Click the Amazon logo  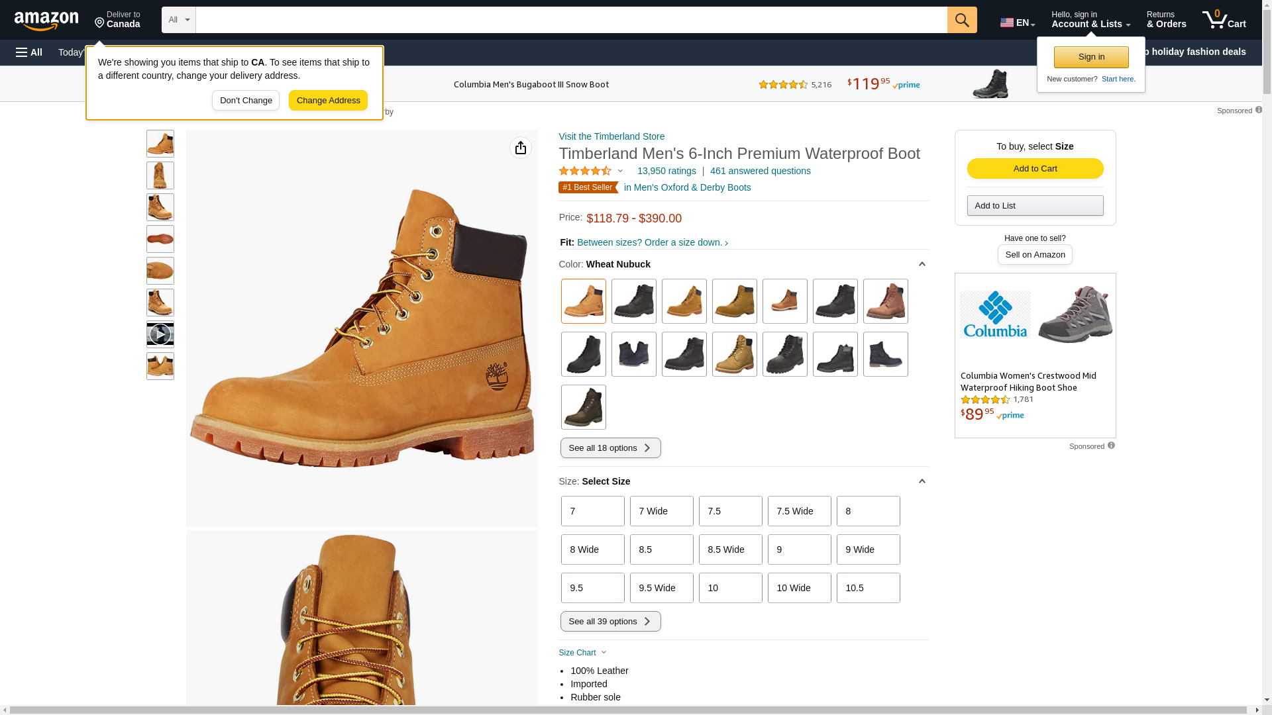(46, 21)
